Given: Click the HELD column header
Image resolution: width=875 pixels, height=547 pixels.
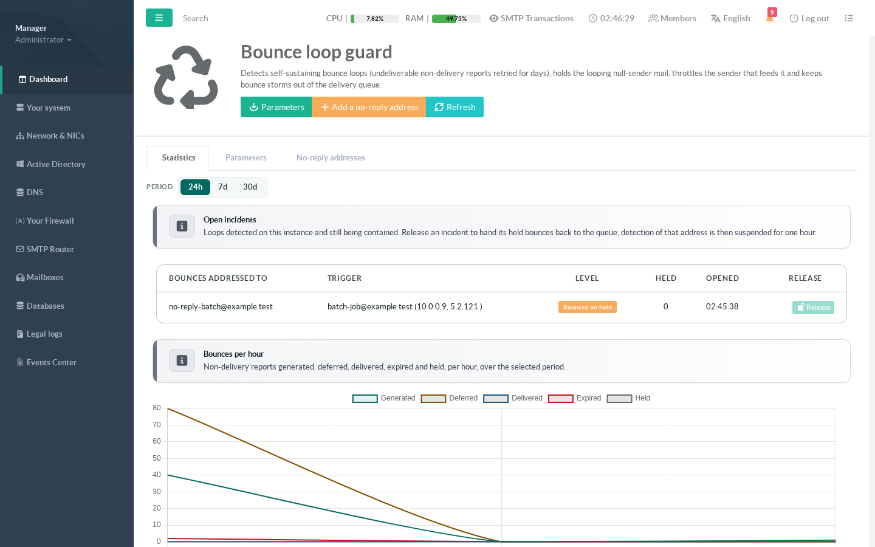Looking at the screenshot, I should point(666,278).
